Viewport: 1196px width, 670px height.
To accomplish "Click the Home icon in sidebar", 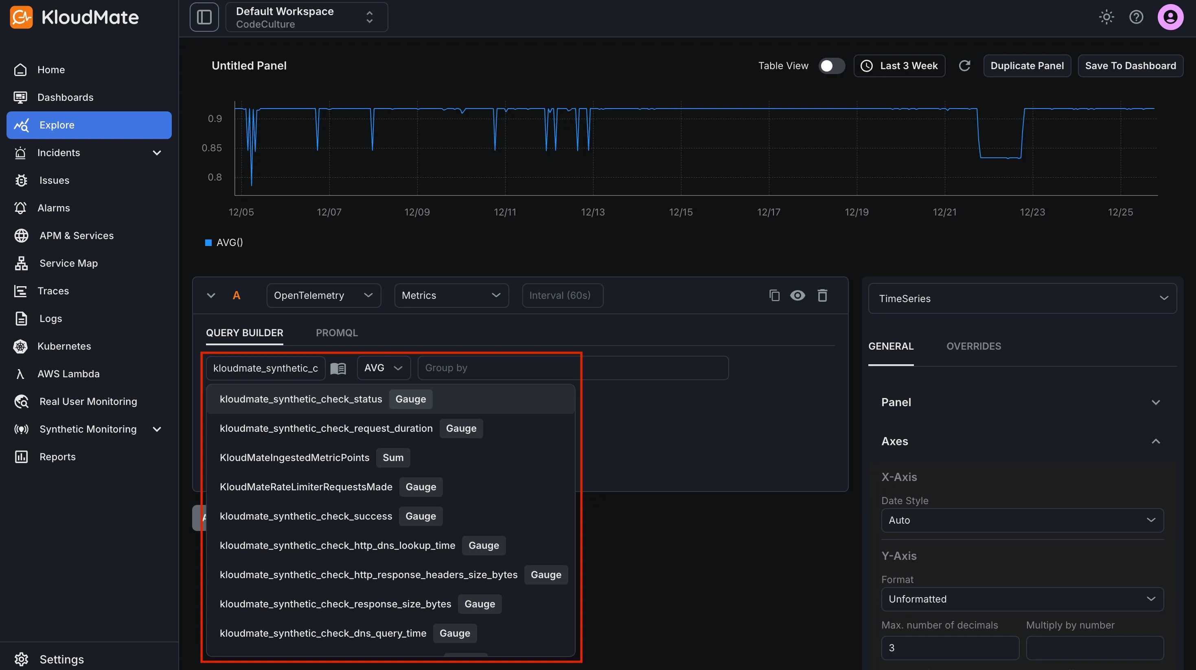I will 20,70.
